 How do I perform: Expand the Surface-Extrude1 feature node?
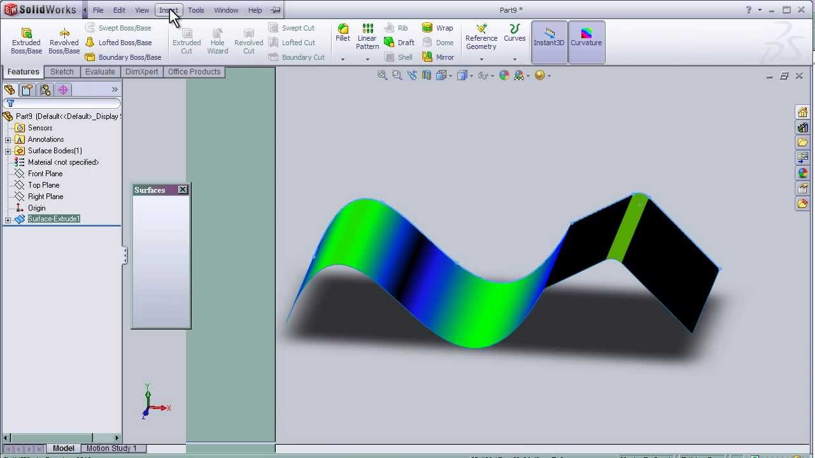(x=8, y=219)
